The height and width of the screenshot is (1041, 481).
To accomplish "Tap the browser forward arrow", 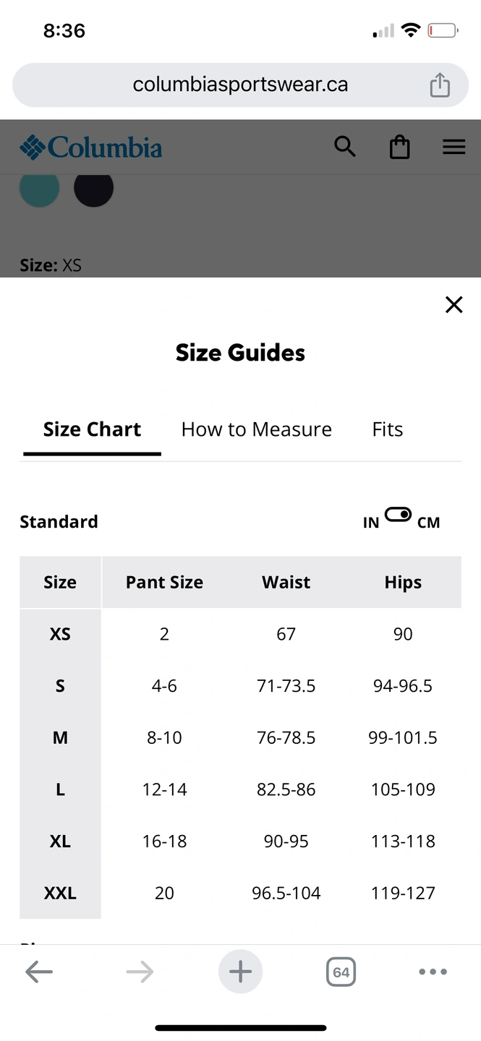I will (140, 972).
